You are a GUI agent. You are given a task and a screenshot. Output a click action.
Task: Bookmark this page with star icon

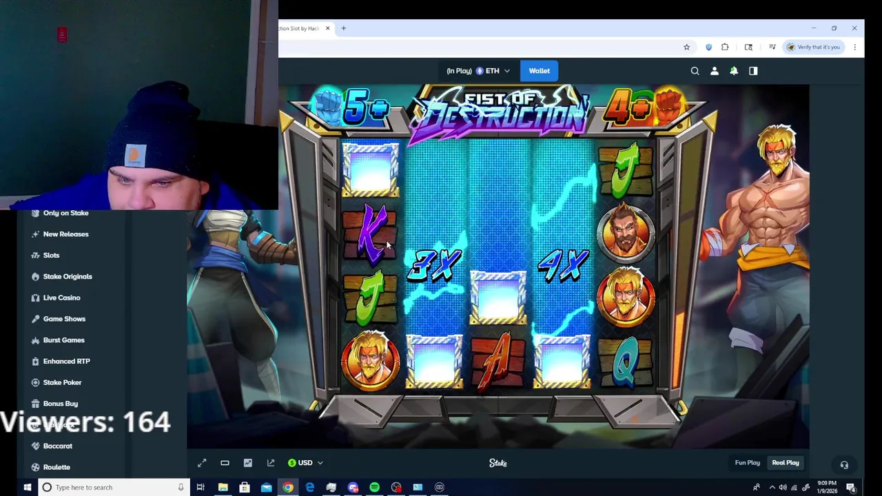click(x=686, y=47)
